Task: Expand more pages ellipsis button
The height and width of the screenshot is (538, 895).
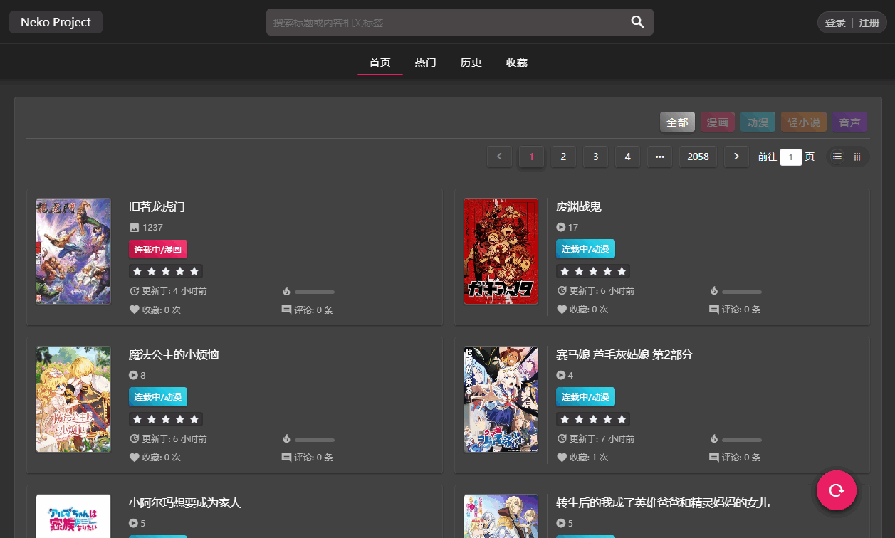Action: click(x=659, y=157)
